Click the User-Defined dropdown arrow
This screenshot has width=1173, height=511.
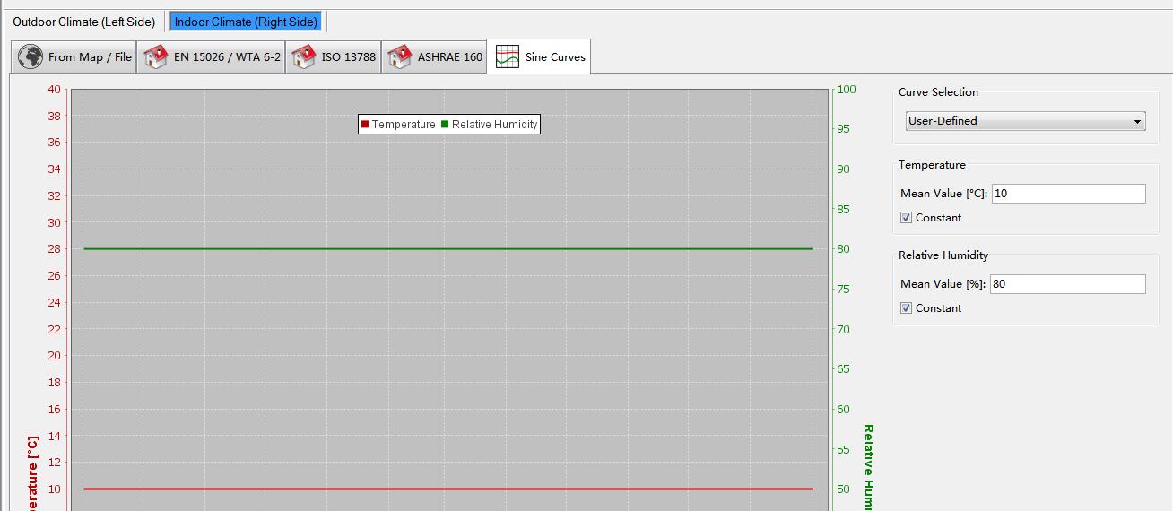[x=1137, y=121]
